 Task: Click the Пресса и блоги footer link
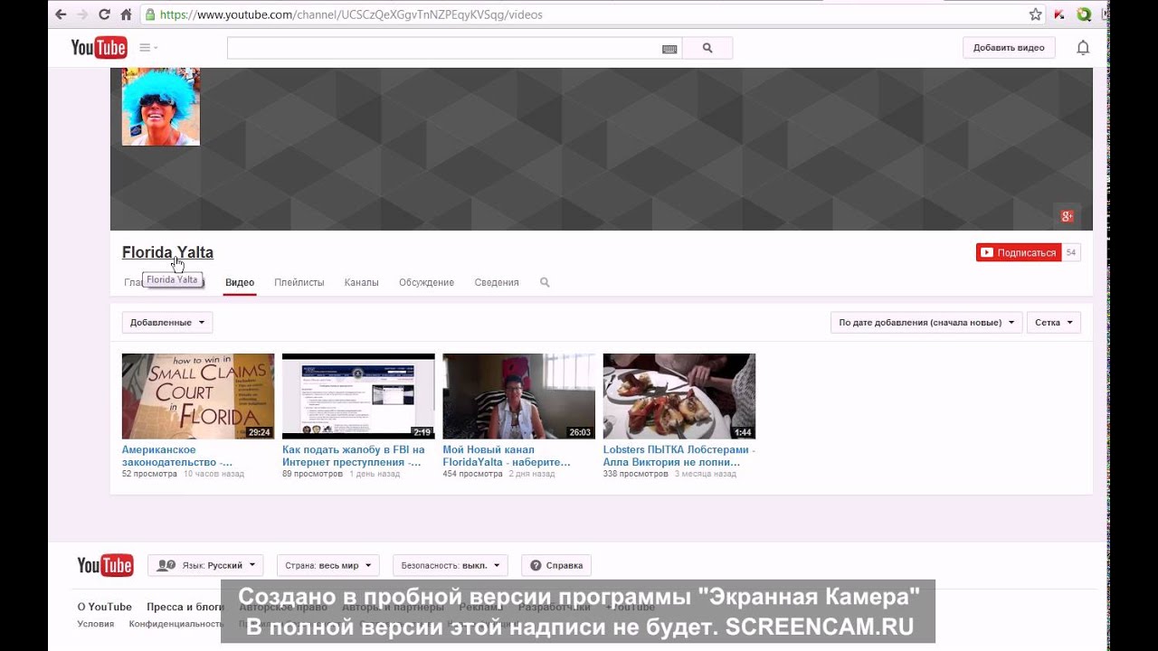click(x=185, y=607)
